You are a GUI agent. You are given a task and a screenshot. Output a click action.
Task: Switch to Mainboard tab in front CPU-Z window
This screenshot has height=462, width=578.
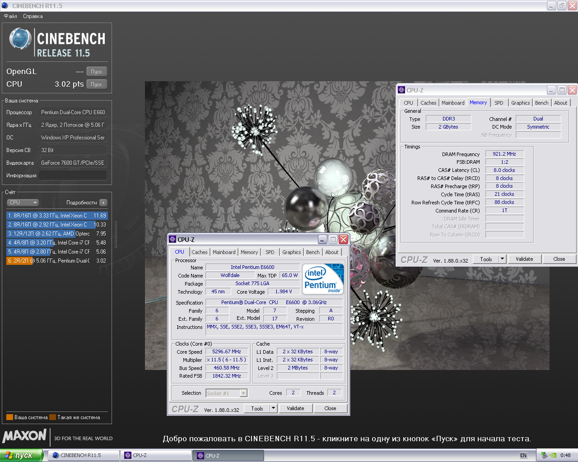[x=224, y=252]
